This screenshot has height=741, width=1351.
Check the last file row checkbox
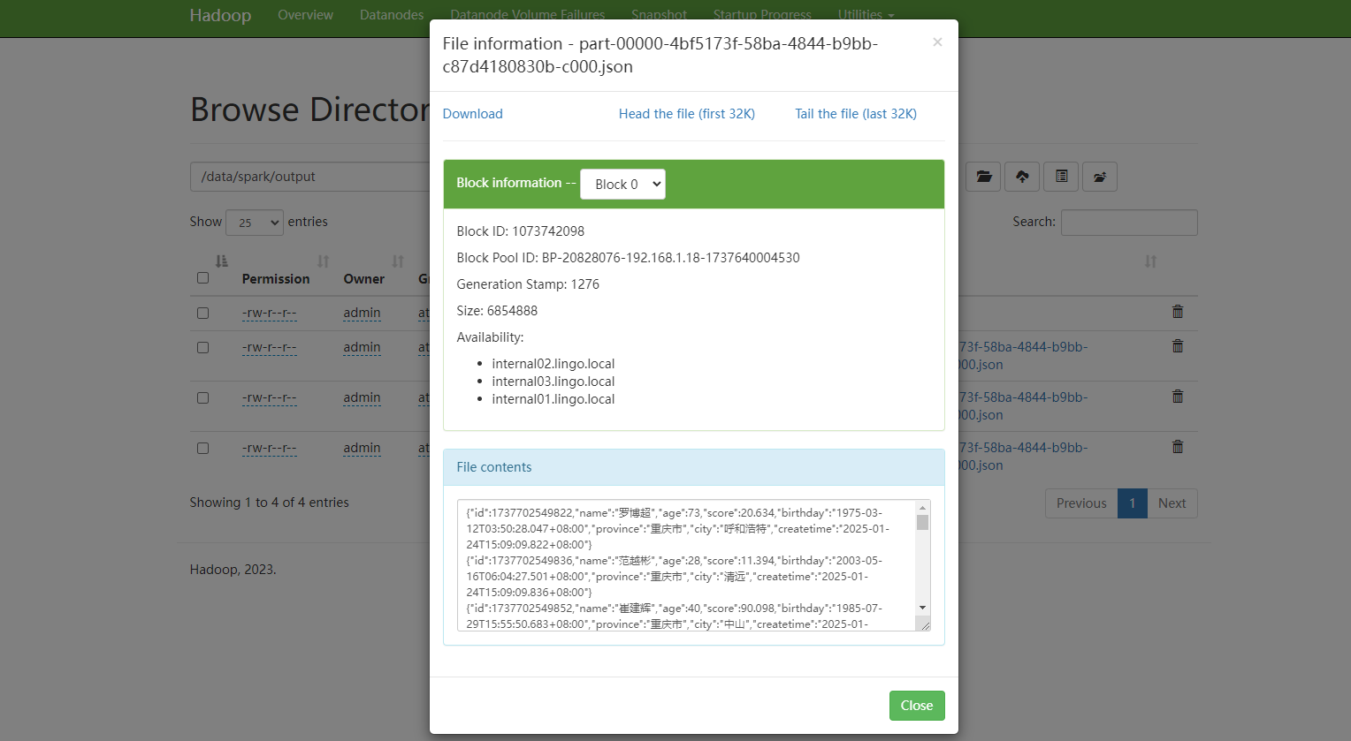202,448
